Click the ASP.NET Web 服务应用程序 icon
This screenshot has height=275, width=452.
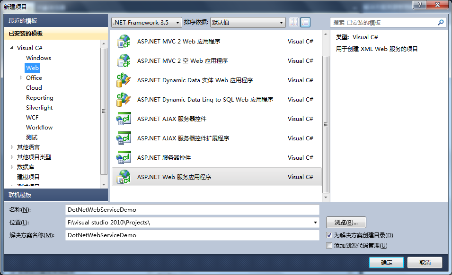[124, 177]
